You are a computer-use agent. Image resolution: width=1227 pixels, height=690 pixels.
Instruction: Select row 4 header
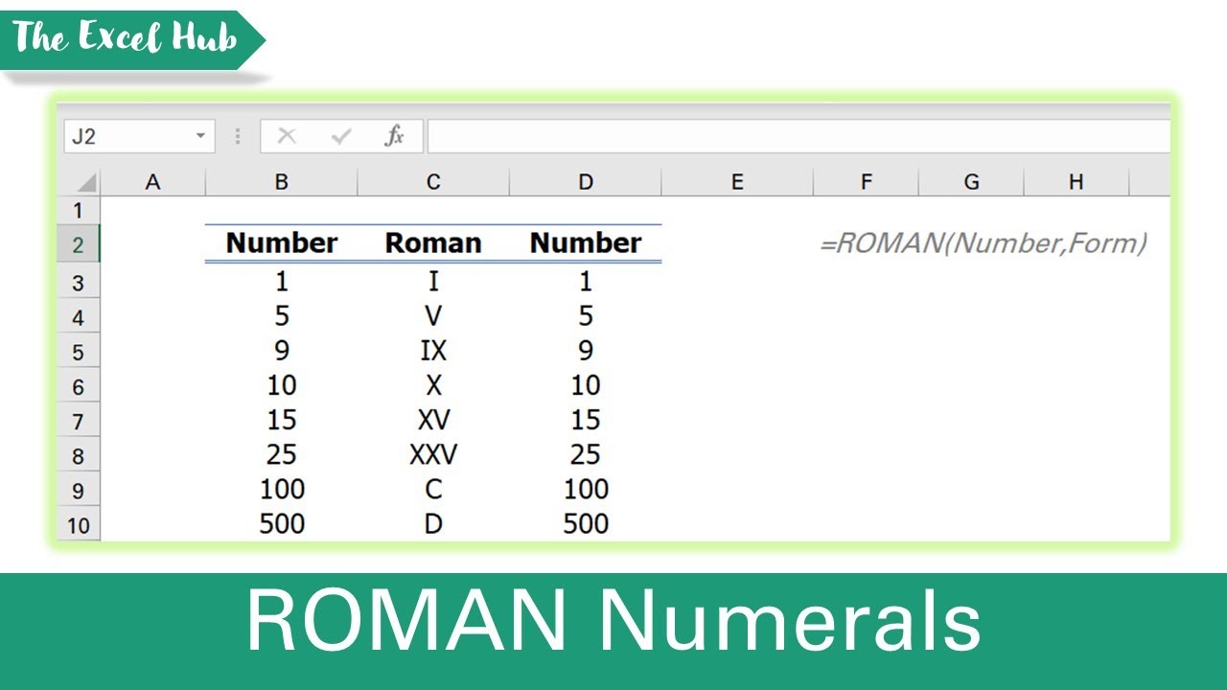(79, 317)
